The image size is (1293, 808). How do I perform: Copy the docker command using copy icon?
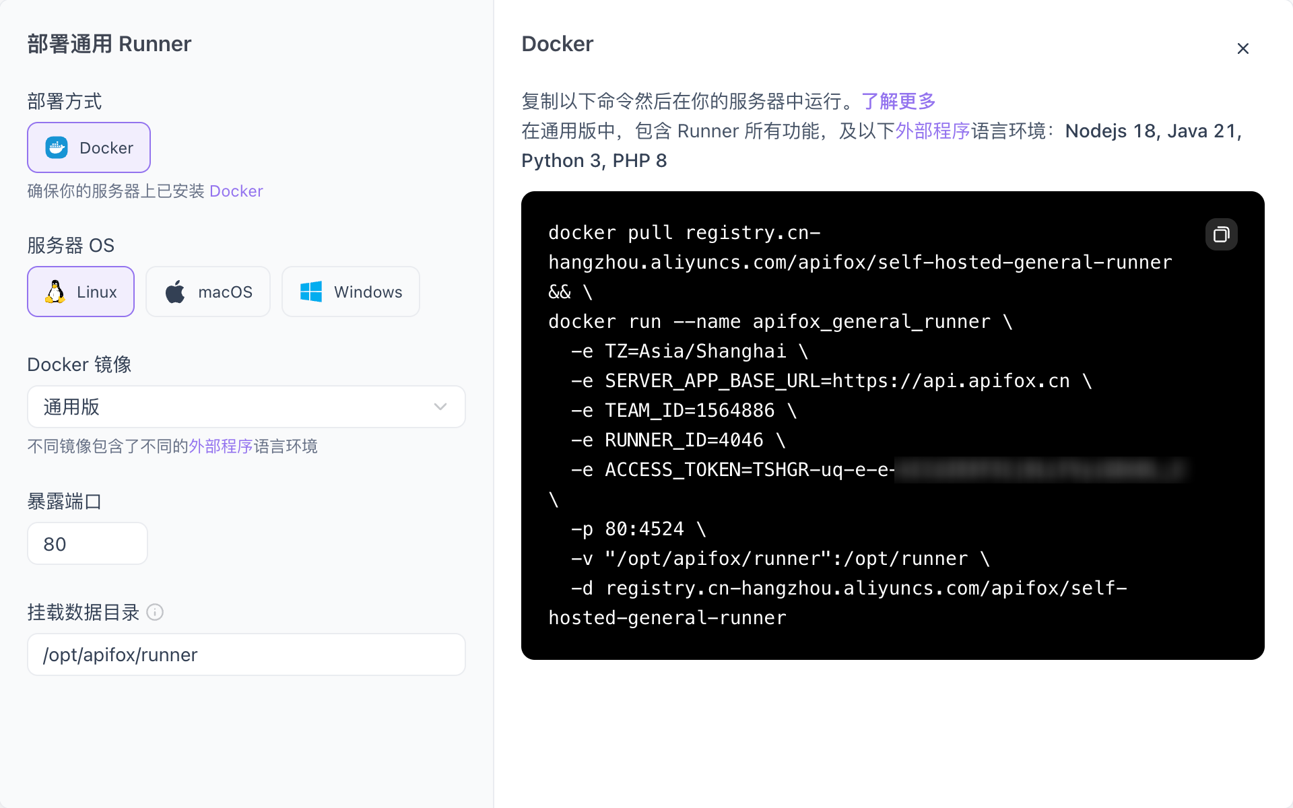(1221, 234)
